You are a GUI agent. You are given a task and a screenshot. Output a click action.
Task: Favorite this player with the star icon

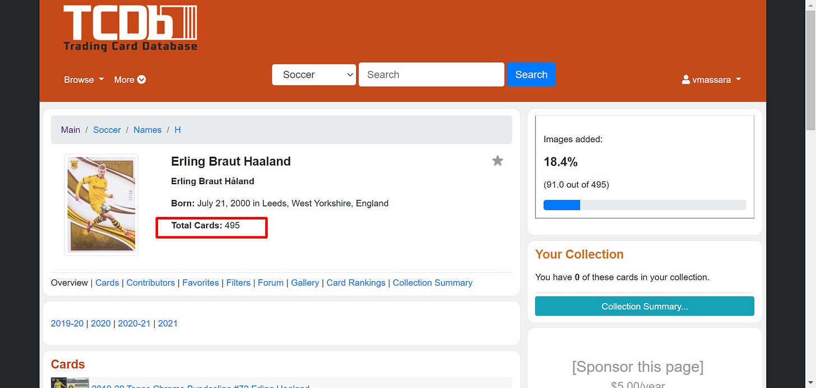click(498, 161)
